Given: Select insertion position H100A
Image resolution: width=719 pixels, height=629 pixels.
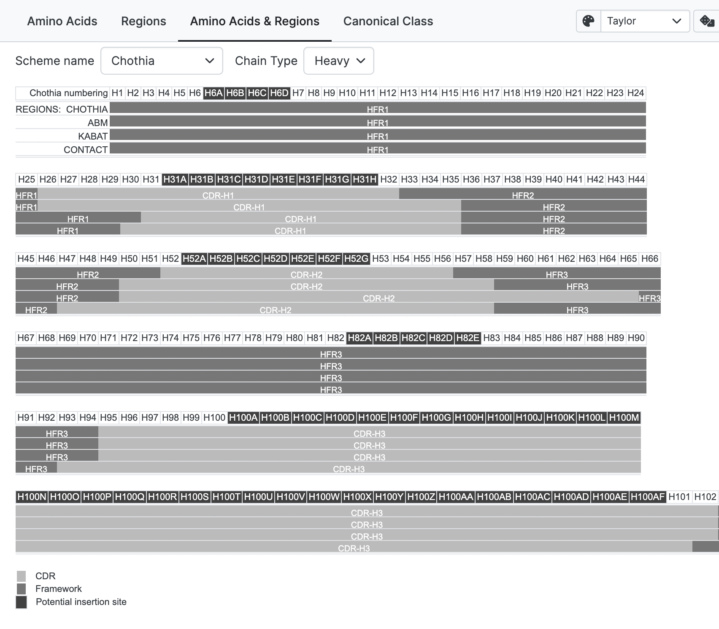Looking at the screenshot, I should click(243, 417).
